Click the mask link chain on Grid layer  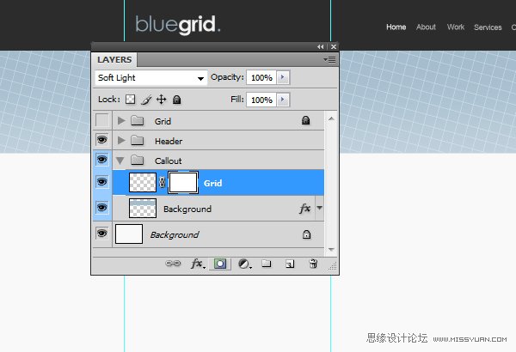tap(162, 182)
